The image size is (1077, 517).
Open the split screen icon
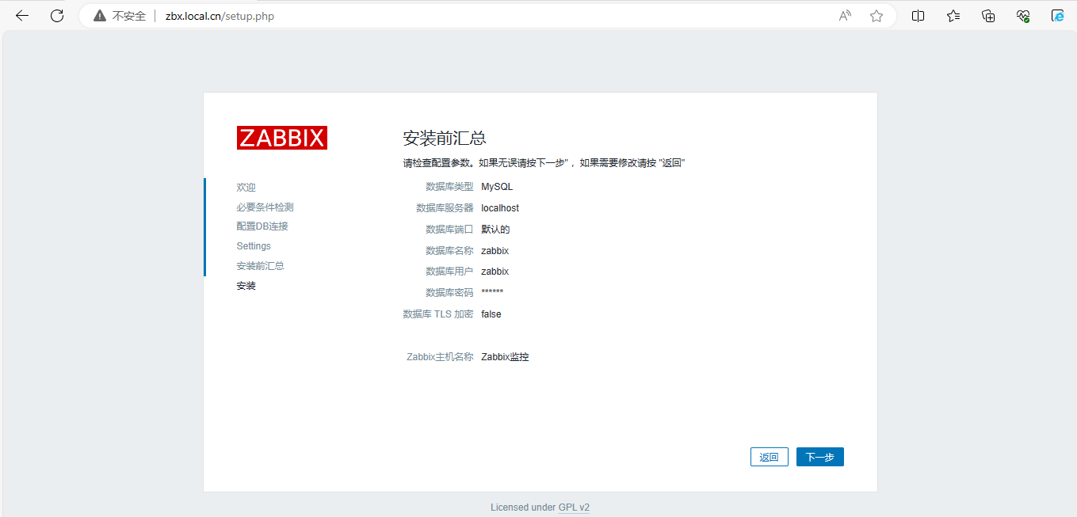918,16
